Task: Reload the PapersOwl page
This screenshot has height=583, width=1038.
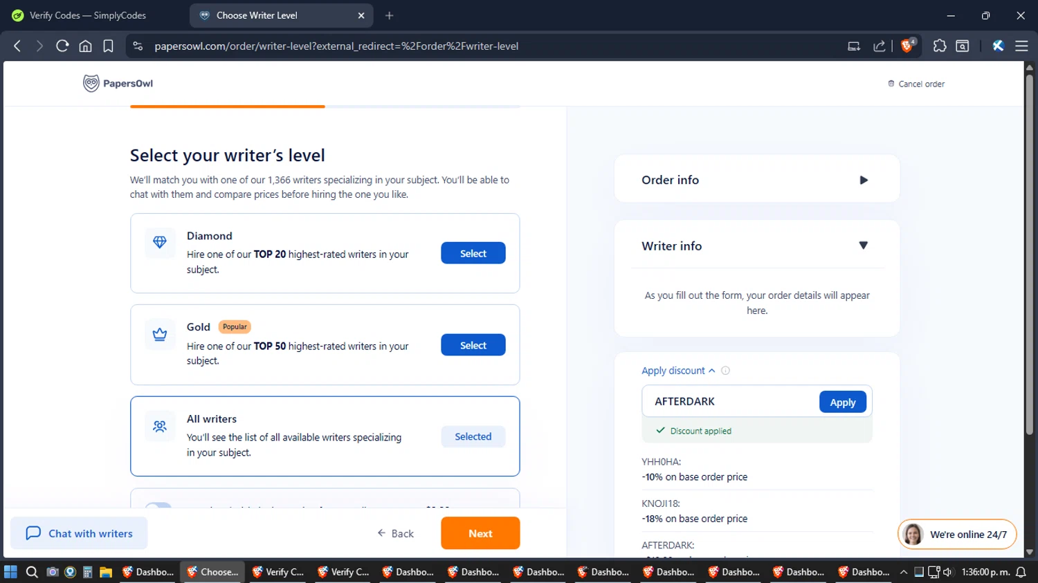Action: pyautogui.click(x=62, y=46)
